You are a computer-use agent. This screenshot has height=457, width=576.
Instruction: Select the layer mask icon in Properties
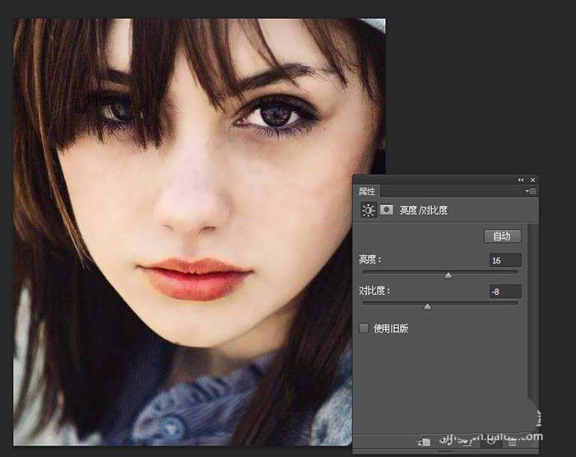click(x=386, y=210)
